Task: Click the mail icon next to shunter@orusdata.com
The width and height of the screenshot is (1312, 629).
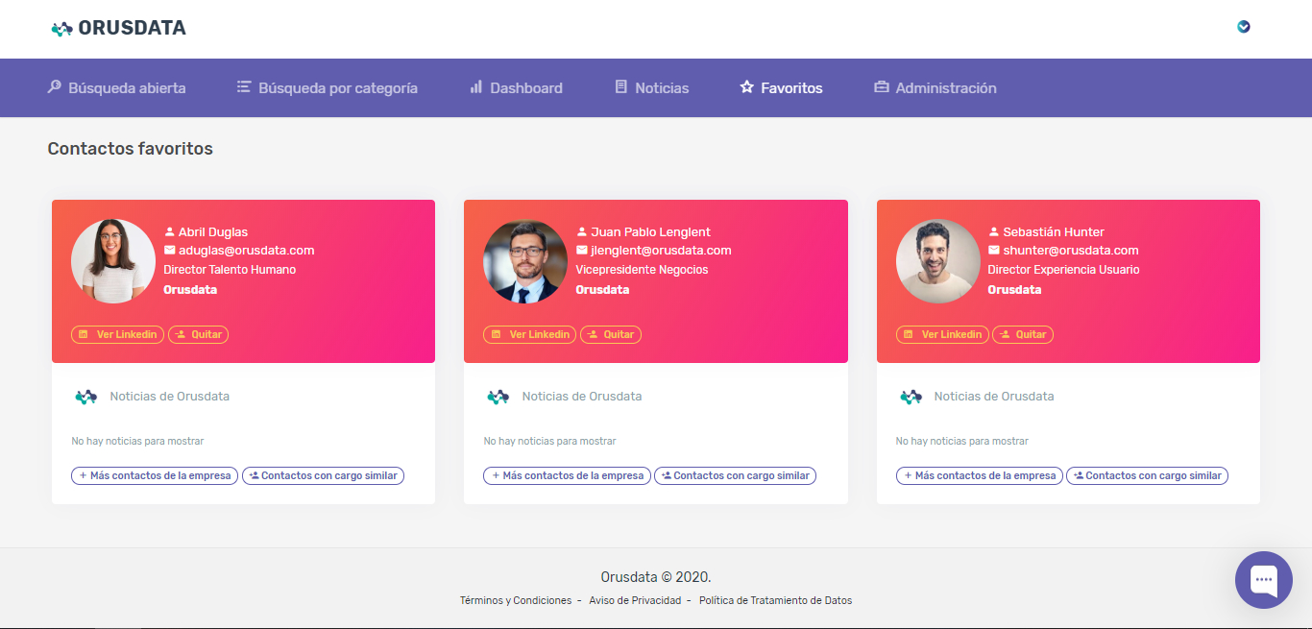Action: (x=995, y=250)
